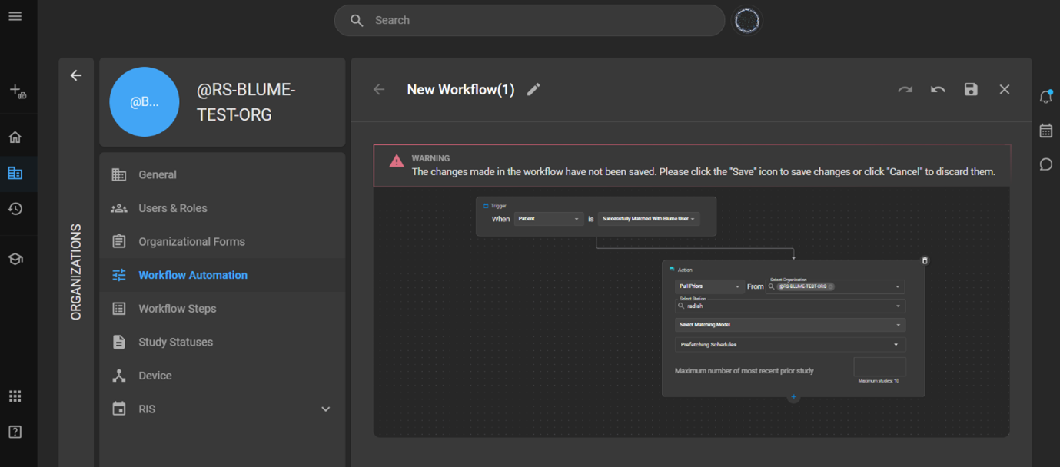The height and width of the screenshot is (467, 1060).
Task: Rename workflow using the pencil icon
Action: tap(533, 90)
